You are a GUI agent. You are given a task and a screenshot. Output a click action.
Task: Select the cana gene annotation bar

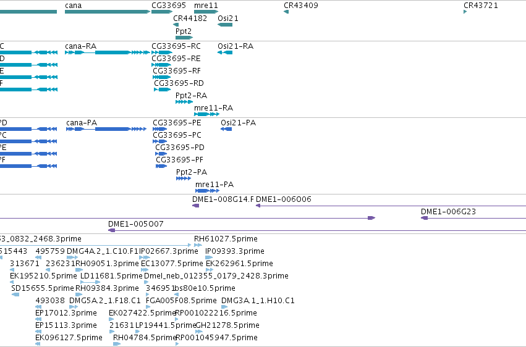coord(108,12)
